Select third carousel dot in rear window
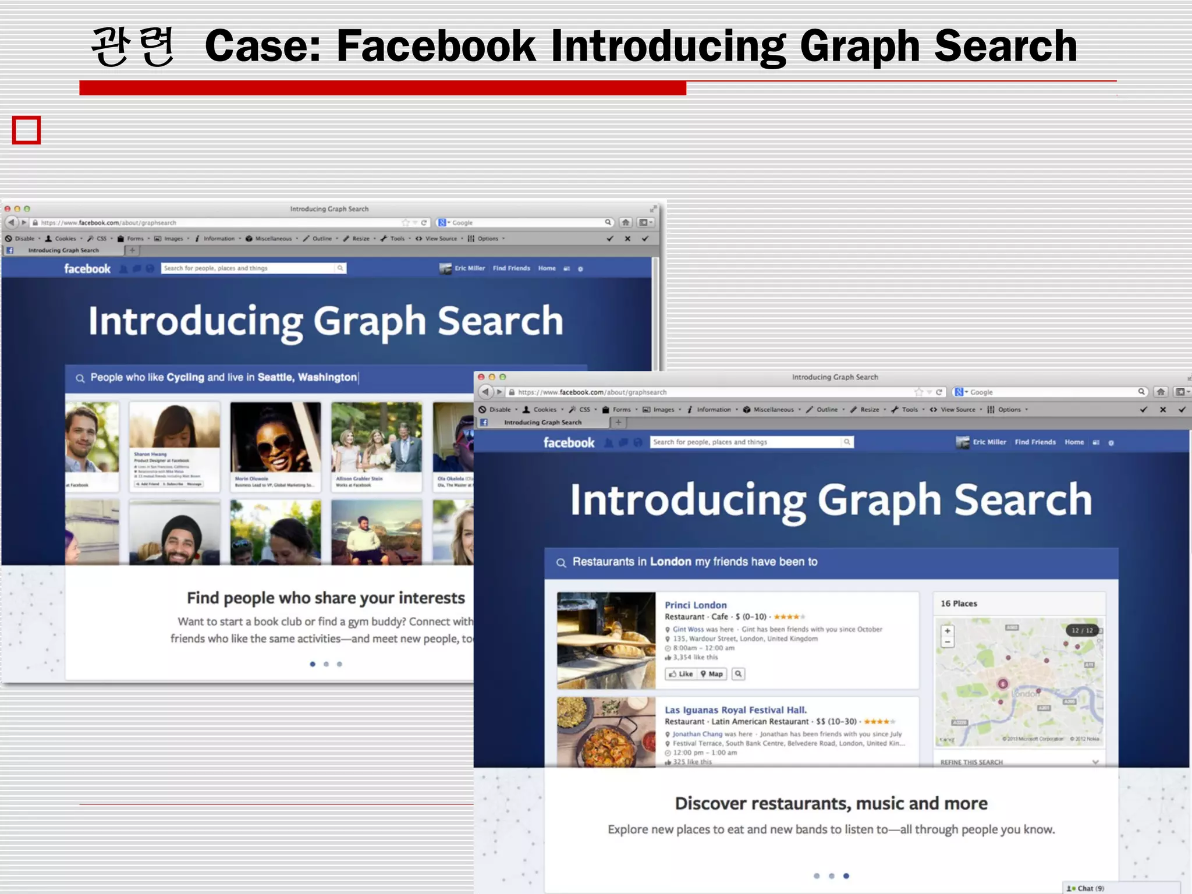 339,664
